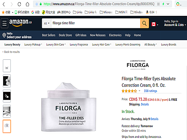Reload the page with refresh icon
Viewport: 187px width, 140px height.
coord(19,4)
